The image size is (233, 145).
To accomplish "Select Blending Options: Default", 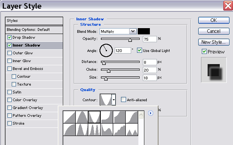I will [34, 30].
